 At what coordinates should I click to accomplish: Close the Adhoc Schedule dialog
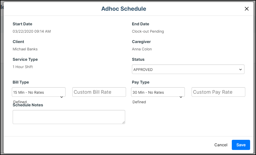click(247, 9)
